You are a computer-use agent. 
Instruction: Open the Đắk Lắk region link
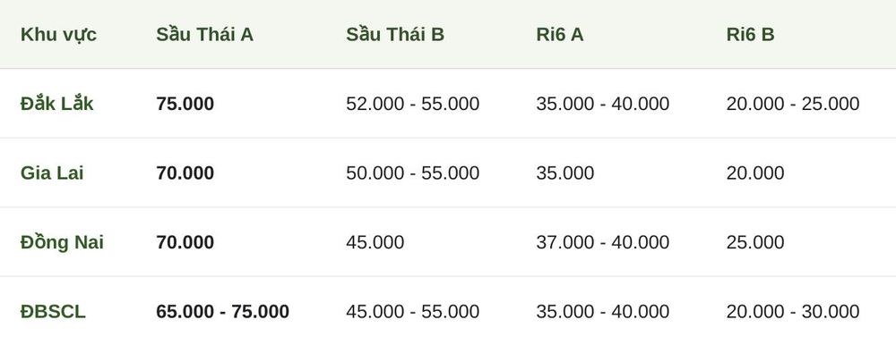56,103
